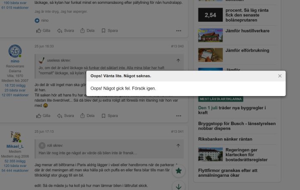
Task: Click the elförbrukning tablet thumbnail
Action: 210,55
